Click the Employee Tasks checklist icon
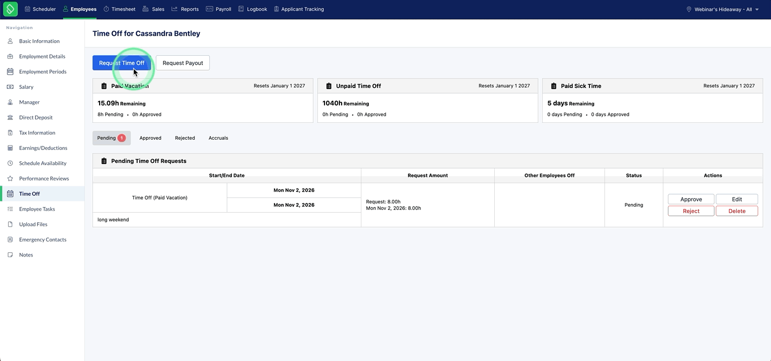This screenshot has width=771, height=361. (x=10, y=209)
